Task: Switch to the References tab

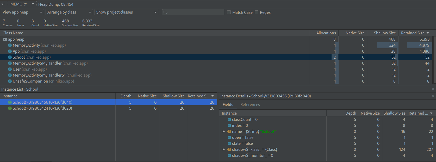Action: point(250,105)
